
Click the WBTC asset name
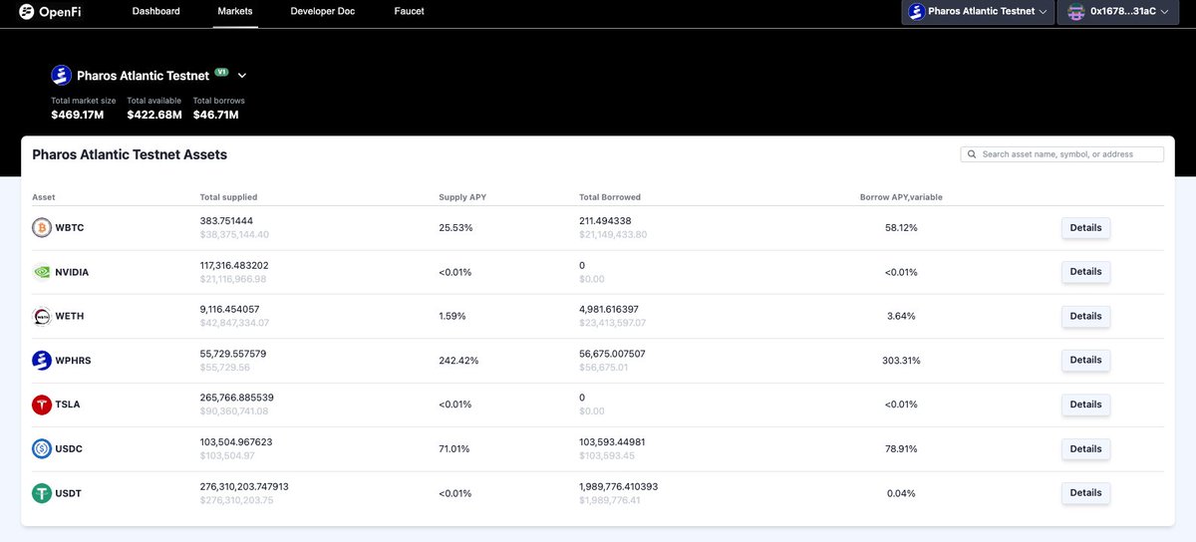click(70, 228)
